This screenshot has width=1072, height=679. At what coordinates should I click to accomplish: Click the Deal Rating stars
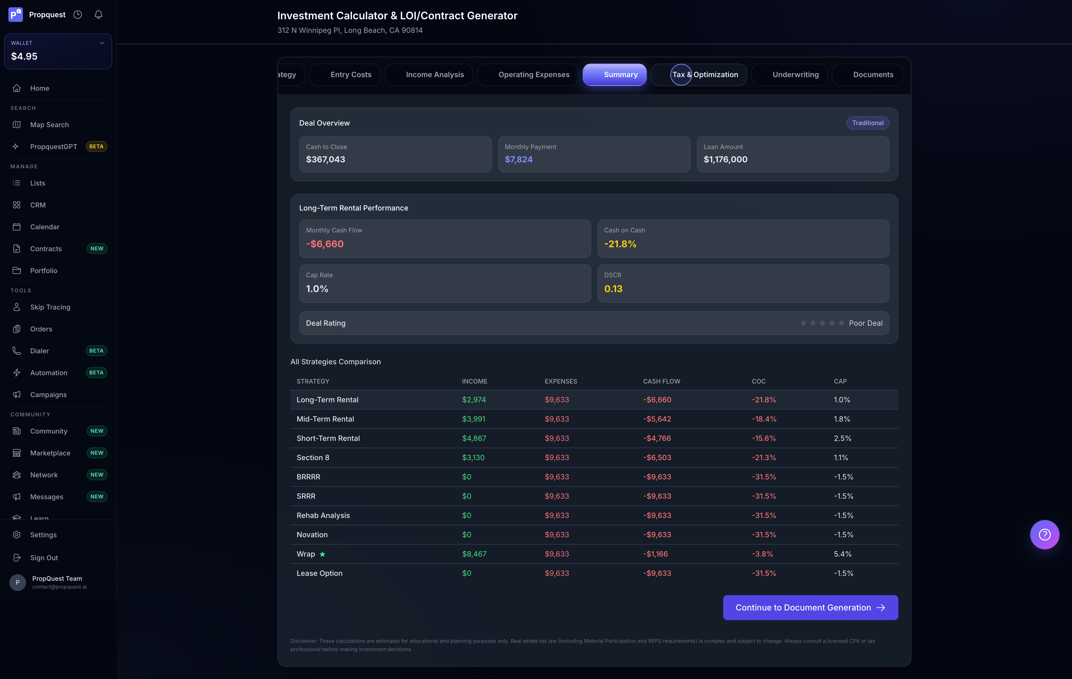point(822,323)
